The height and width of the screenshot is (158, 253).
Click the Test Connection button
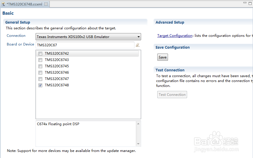coord(172,95)
